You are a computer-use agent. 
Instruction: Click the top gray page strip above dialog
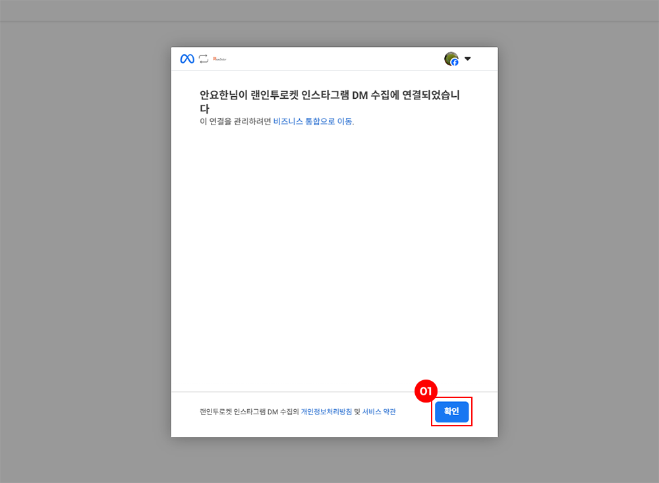point(329,10)
